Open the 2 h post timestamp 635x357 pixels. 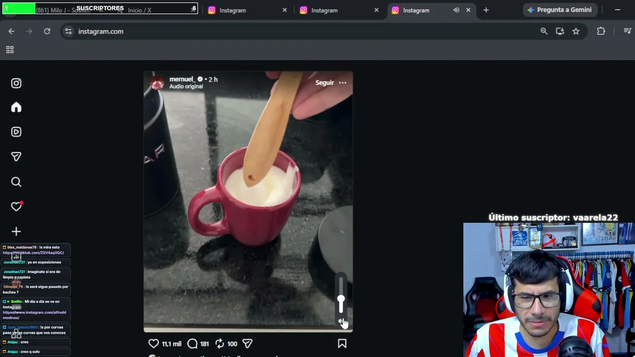click(213, 79)
